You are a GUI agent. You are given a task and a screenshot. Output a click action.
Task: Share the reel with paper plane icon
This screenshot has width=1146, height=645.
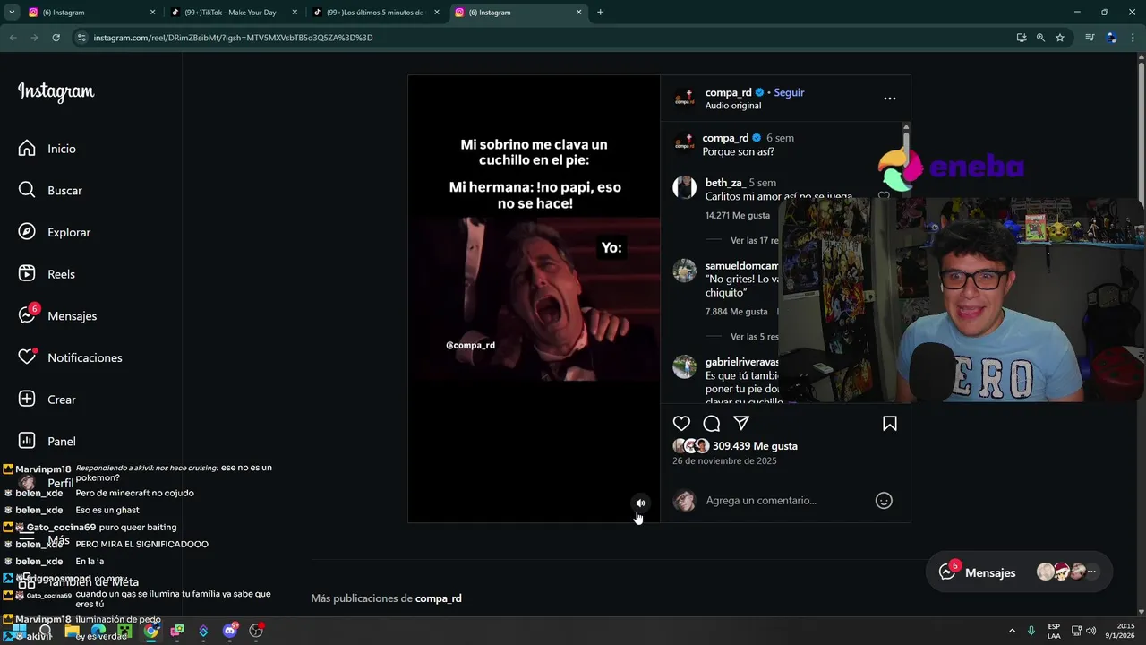coord(741,423)
